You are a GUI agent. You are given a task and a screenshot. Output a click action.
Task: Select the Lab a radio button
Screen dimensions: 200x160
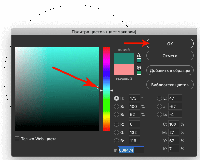[x=159, y=106]
